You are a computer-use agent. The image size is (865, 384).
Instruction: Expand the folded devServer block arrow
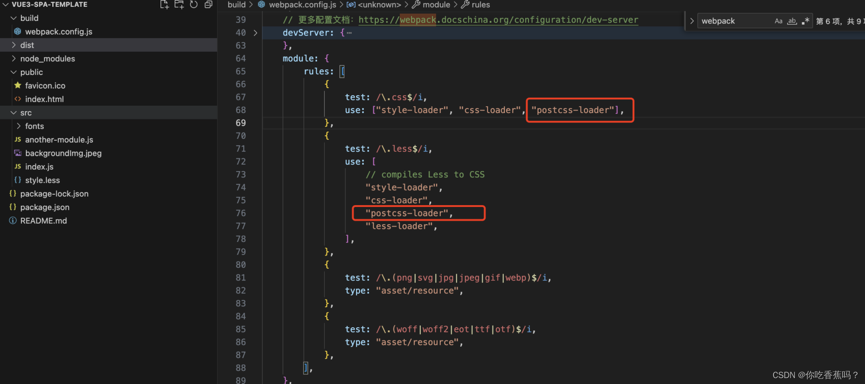coord(256,33)
